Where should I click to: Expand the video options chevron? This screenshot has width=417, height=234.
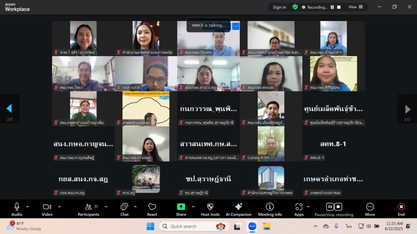[59, 207]
